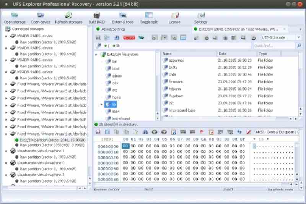Click the binoculars find icon in file toolbar
This screenshot has width=306, height=204.
coord(117,37)
